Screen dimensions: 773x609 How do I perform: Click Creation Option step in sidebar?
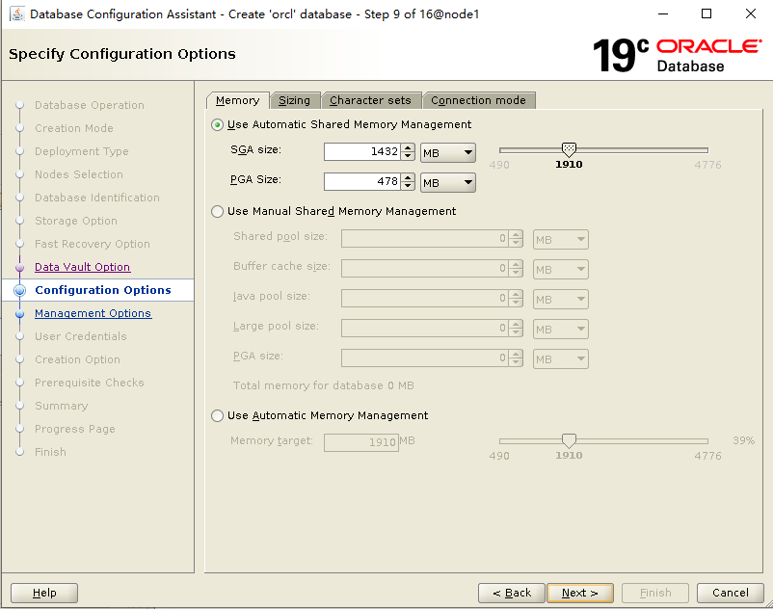77,359
